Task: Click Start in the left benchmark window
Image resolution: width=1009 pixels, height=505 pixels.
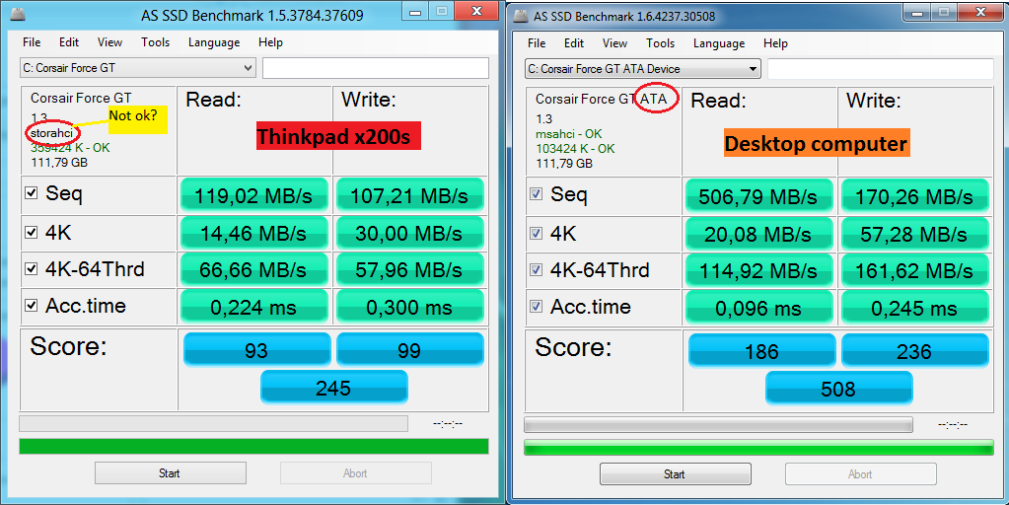Action: click(171, 472)
